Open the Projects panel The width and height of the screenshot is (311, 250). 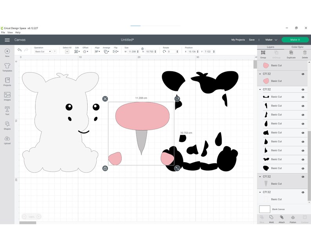[x=7, y=82]
